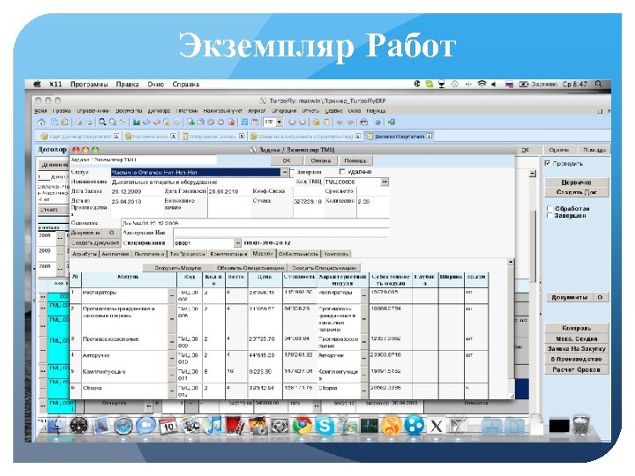Open the X11 icon in the dock
The width and height of the screenshot is (635, 476).
pos(437,426)
